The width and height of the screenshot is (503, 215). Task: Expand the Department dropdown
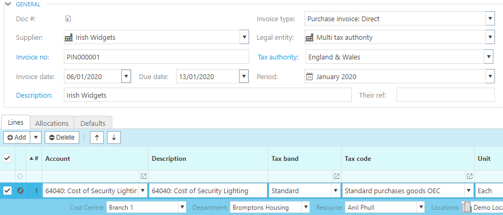pos(306,208)
